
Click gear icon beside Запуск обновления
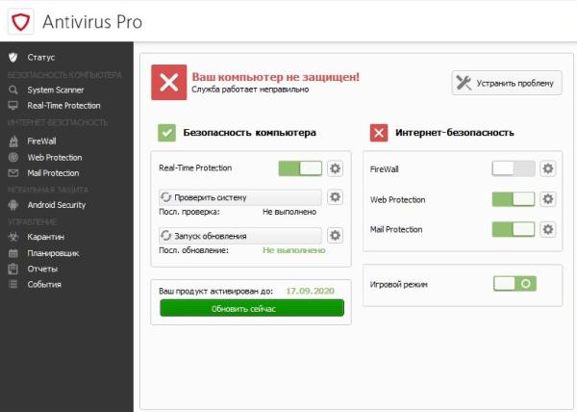pyautogui.click(x=335, y=236)
